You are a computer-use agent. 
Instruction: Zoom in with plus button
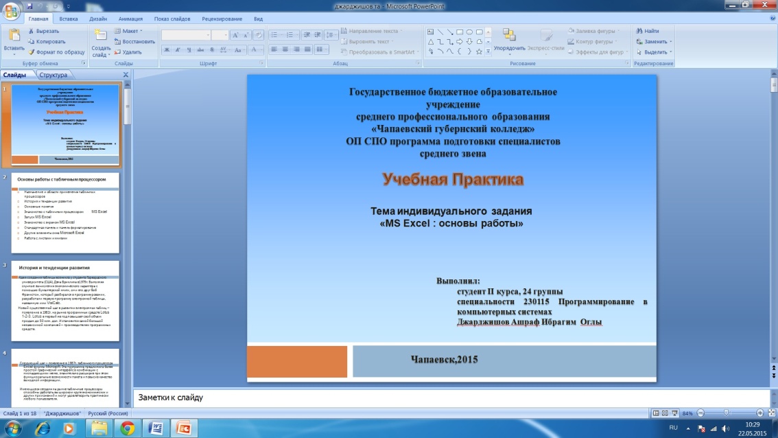point(759,413)
